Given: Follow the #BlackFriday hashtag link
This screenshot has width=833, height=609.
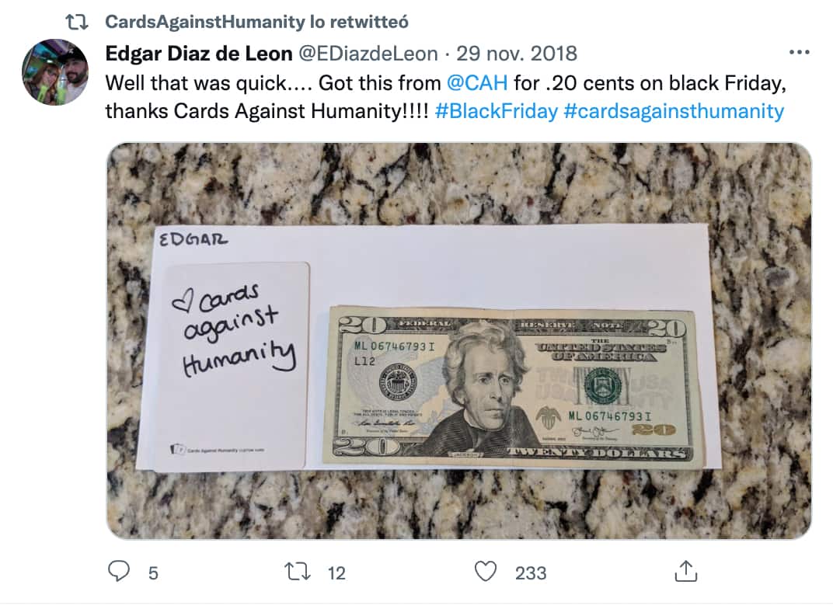Looking at the screenshot, I should pos(497,112).
